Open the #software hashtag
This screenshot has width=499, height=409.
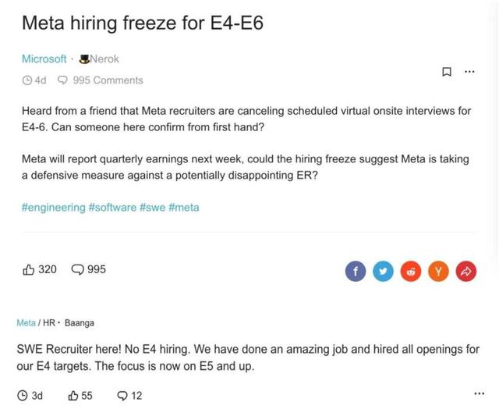click(112, 208)
